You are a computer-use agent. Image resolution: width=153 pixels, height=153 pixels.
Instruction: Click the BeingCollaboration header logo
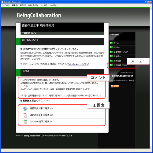pyautogui.click(x=39, y=15)
